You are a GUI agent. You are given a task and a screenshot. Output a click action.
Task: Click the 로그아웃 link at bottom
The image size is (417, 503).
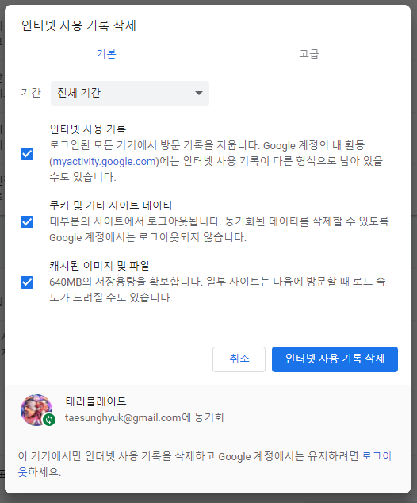click(x=377, y=456)
